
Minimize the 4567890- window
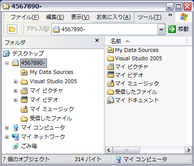pyautogui.click(x=170, y=7)
